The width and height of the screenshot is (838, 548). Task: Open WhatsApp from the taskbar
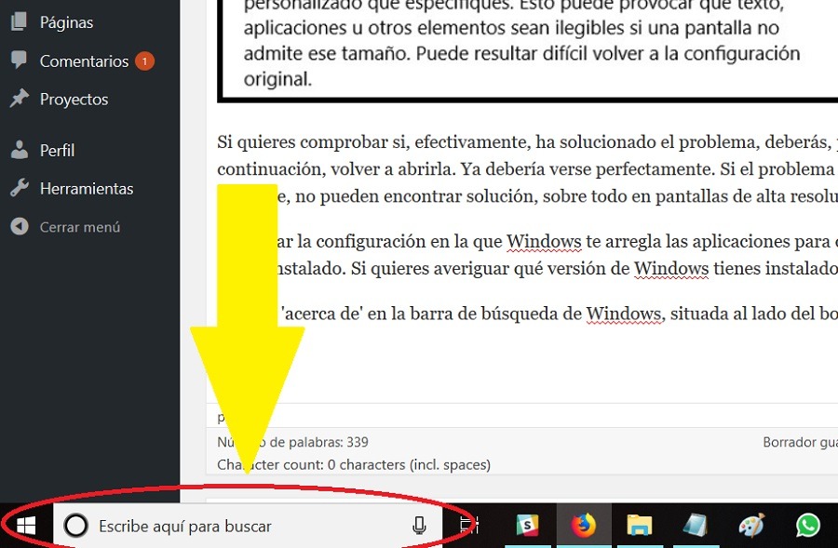(x=808, y=526)
